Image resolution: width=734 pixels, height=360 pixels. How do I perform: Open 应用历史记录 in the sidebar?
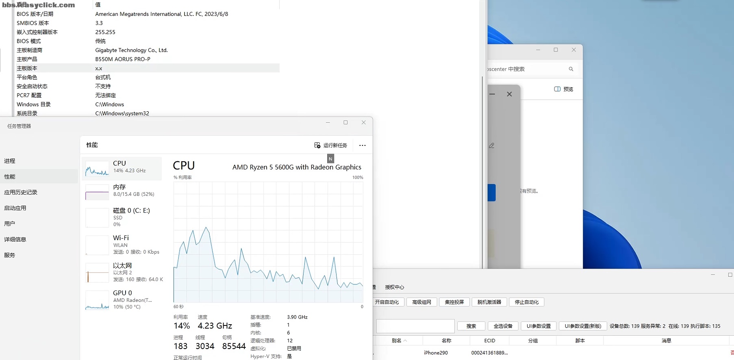[39, 192]
